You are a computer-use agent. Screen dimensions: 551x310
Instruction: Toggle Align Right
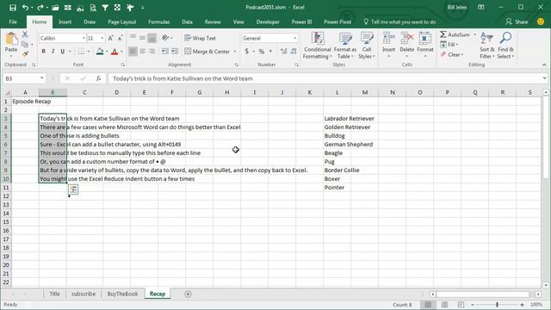coord(152,52)
